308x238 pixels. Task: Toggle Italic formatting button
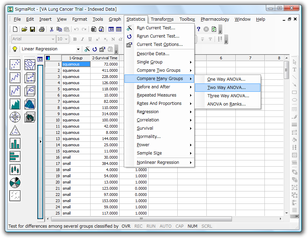(x=83, y=39)
